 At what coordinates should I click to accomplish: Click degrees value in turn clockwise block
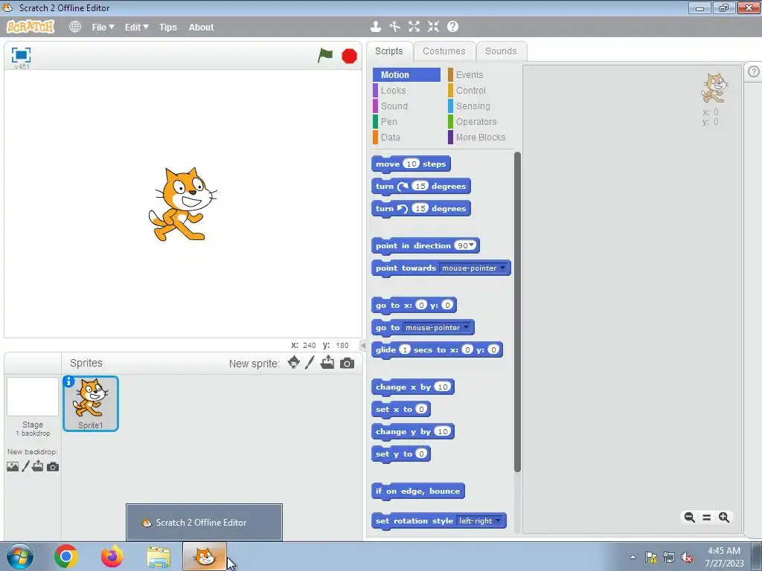click(420, 186)
